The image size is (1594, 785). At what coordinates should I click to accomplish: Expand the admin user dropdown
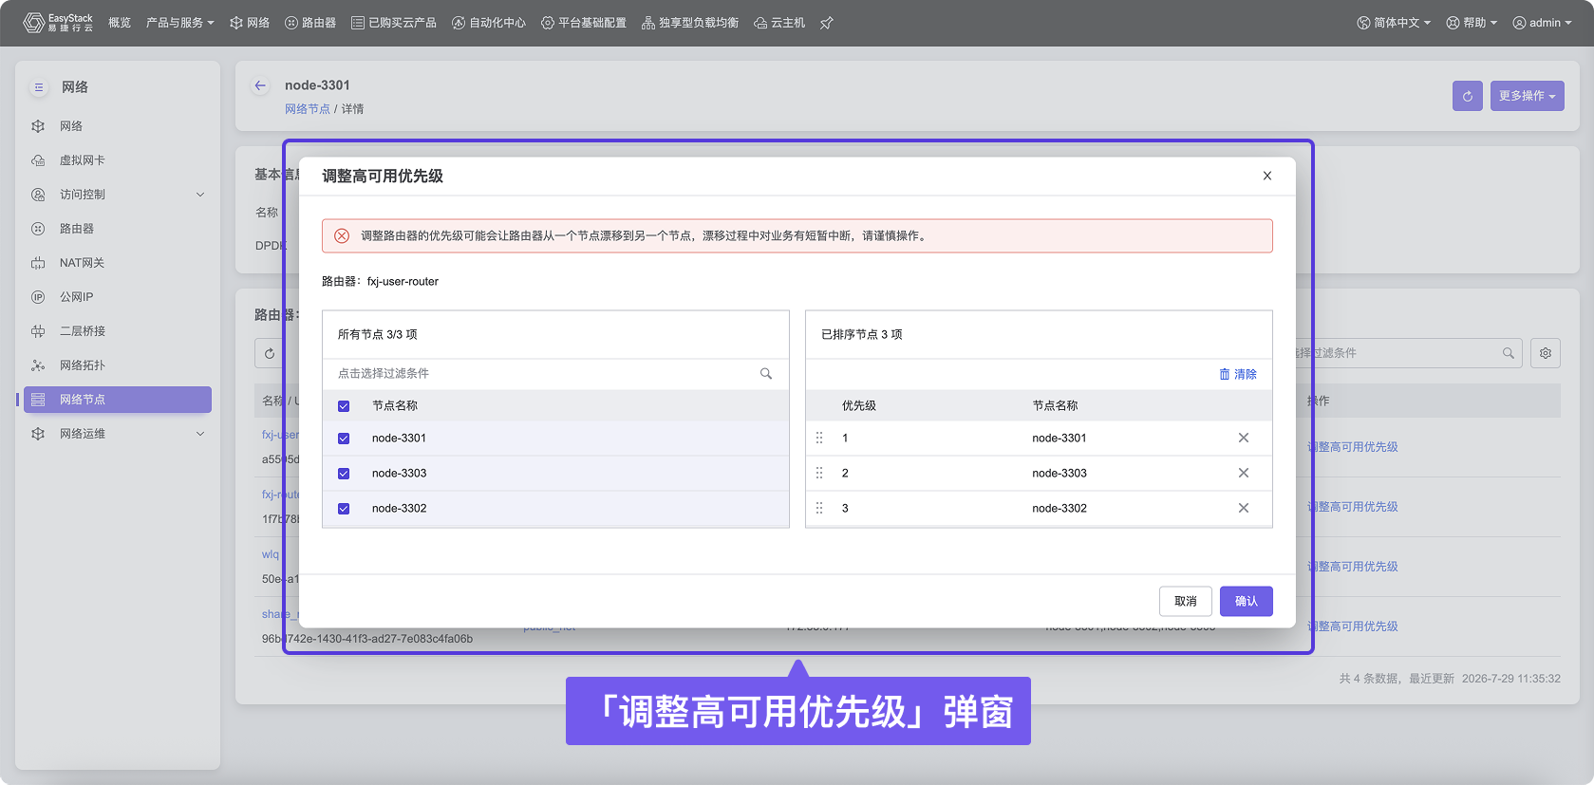point(1542,23)
